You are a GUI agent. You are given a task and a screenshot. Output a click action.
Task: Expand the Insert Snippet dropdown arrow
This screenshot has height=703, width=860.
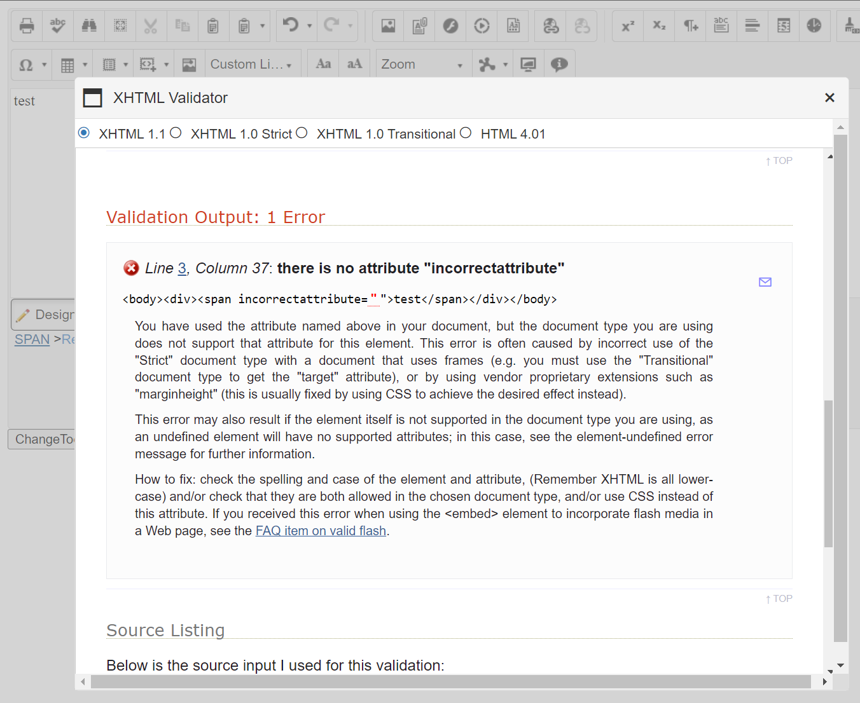tap(166, 65)
